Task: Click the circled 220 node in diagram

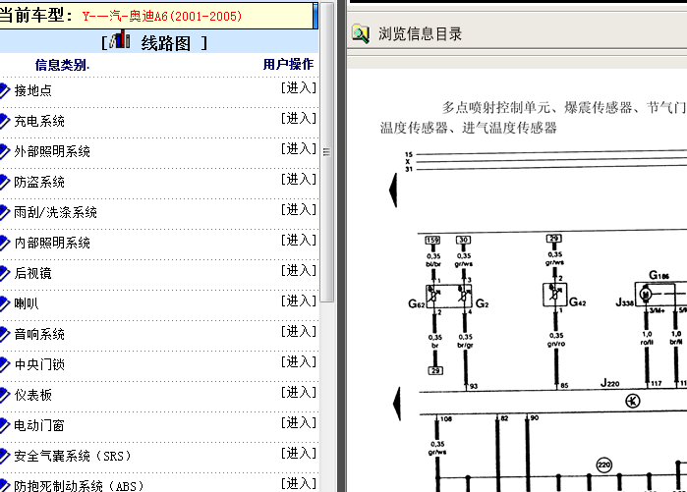Action: click(604, 465)
